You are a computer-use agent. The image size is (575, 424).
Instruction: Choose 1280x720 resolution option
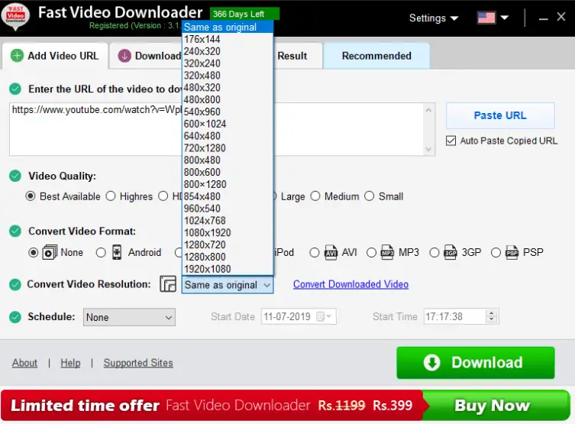[x=228, y=245]
